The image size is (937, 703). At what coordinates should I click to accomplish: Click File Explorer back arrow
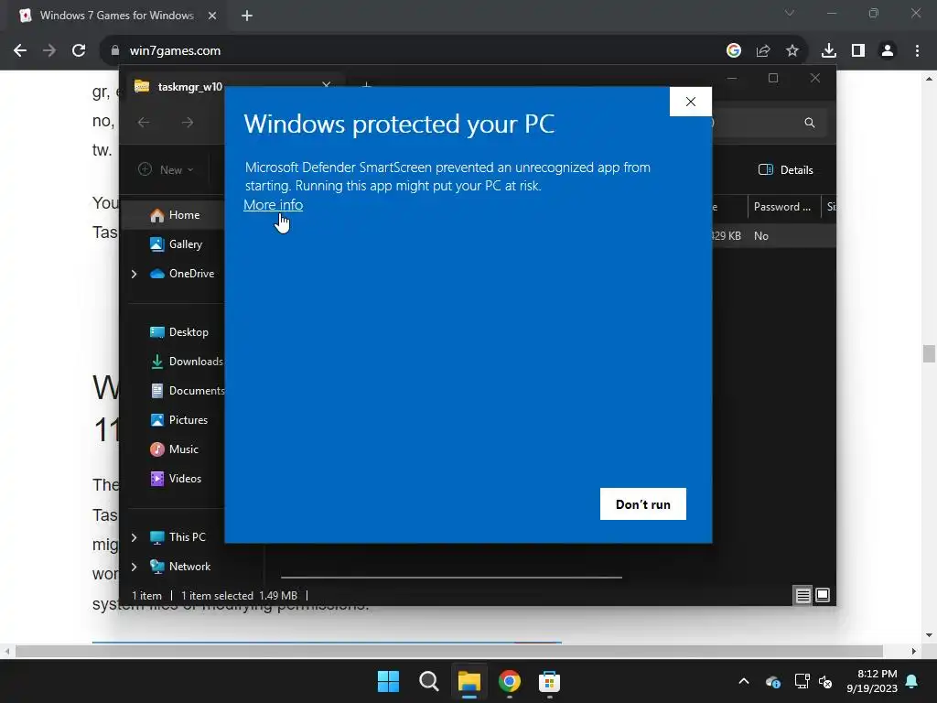(x=144, y=123)
